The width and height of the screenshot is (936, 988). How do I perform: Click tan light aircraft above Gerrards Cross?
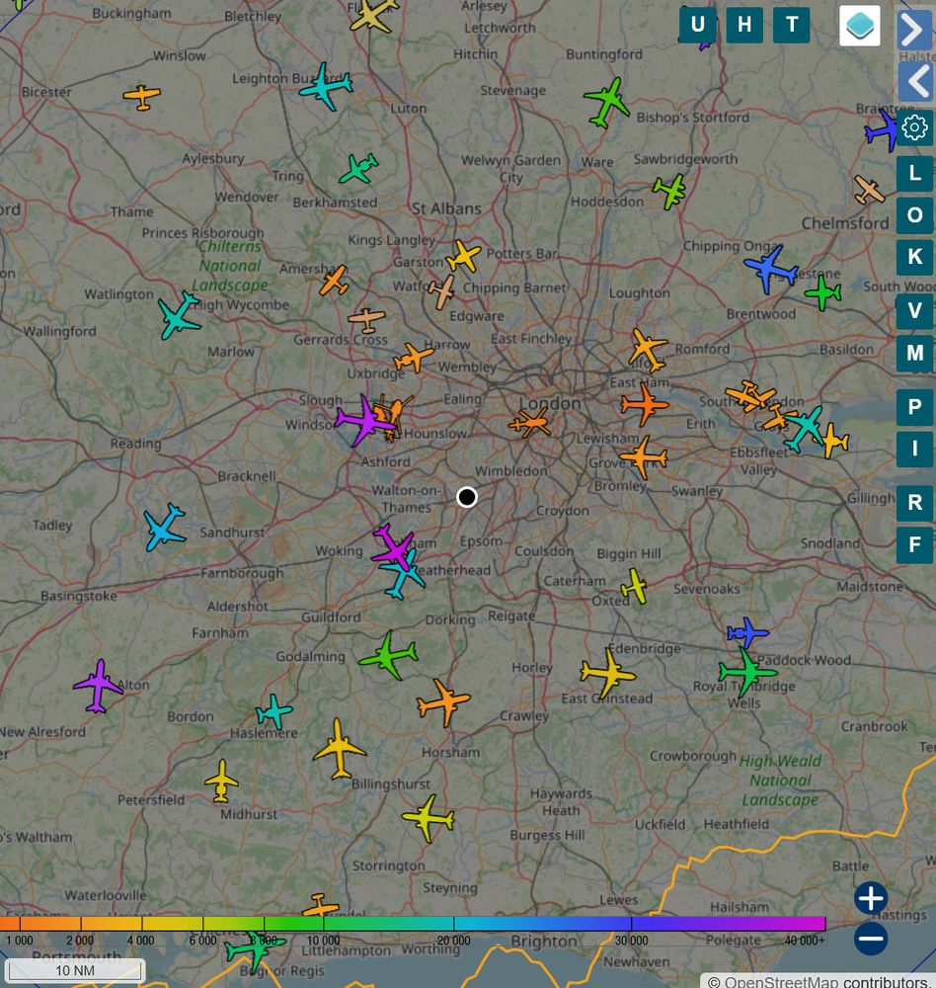(x=366, y=319)
